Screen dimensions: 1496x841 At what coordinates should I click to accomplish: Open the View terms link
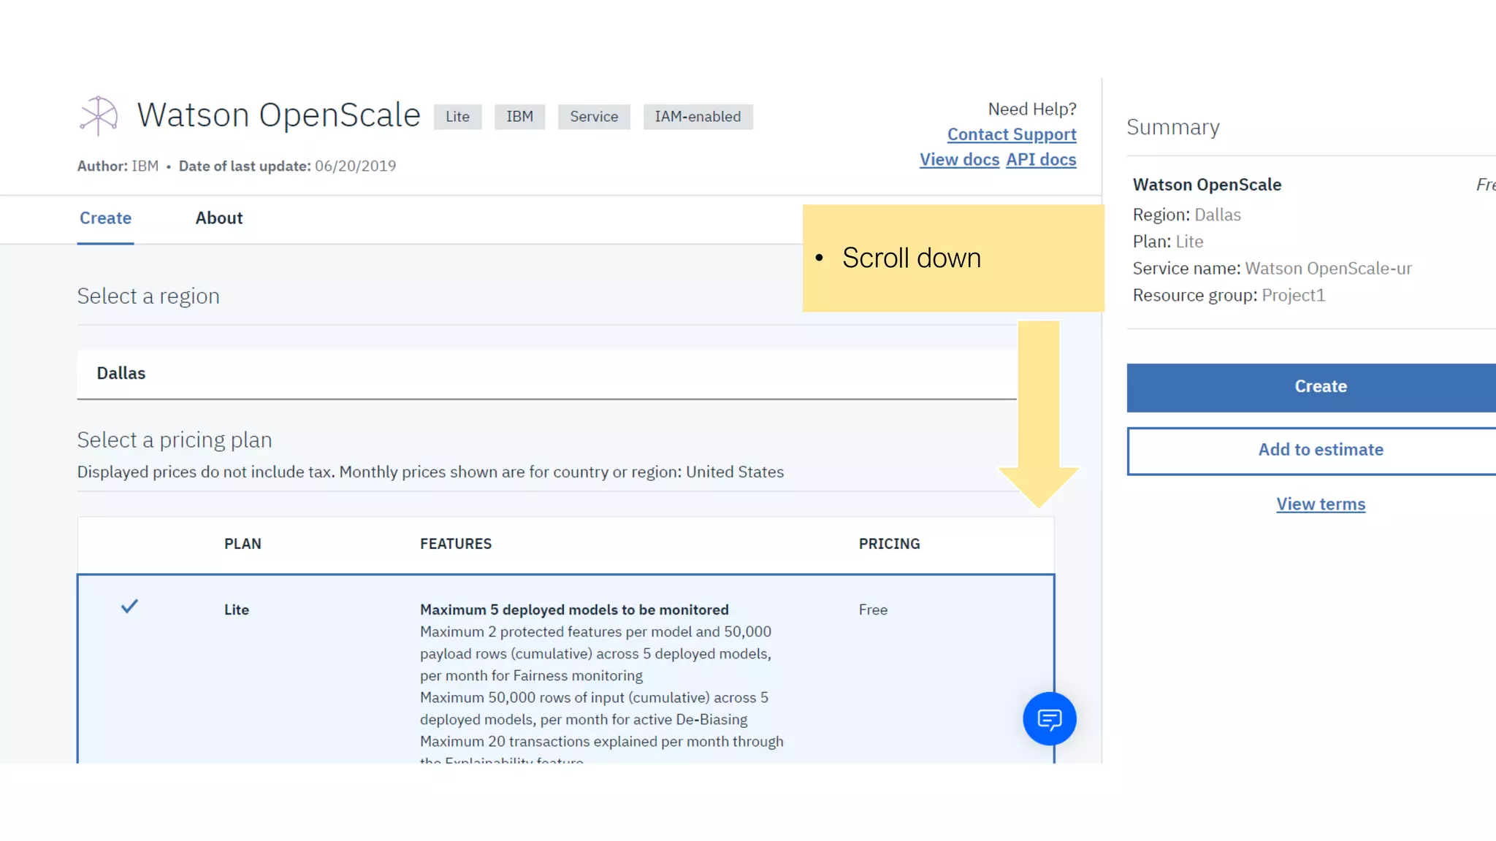[1320, 504]
